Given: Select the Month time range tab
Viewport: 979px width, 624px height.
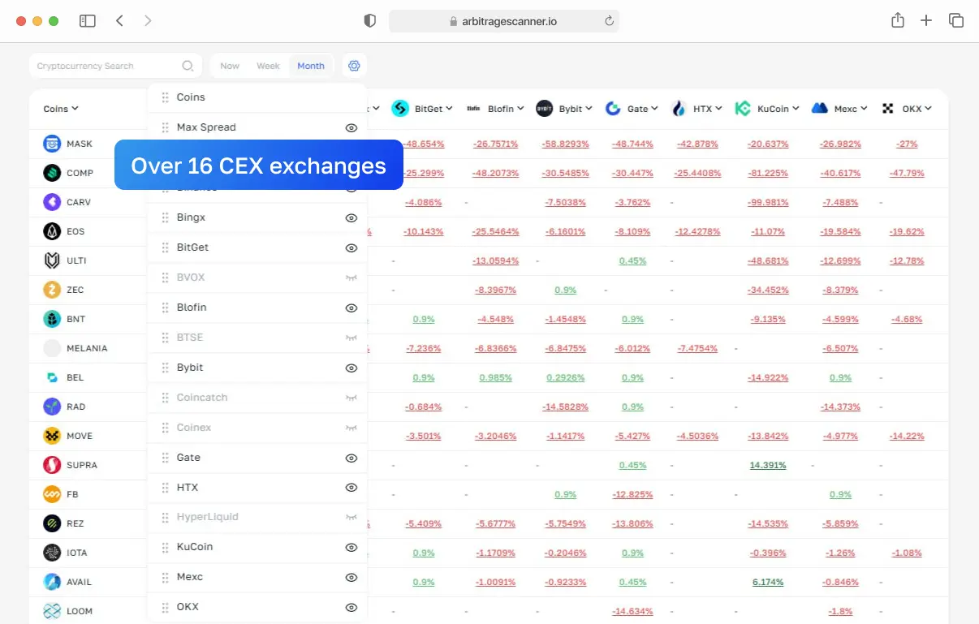Looking at the screenshot, I should click(x=311, y=66).
